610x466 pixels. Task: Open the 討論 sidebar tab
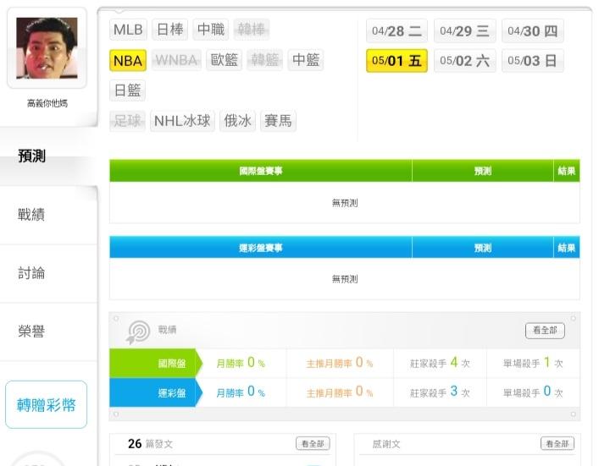31,273
